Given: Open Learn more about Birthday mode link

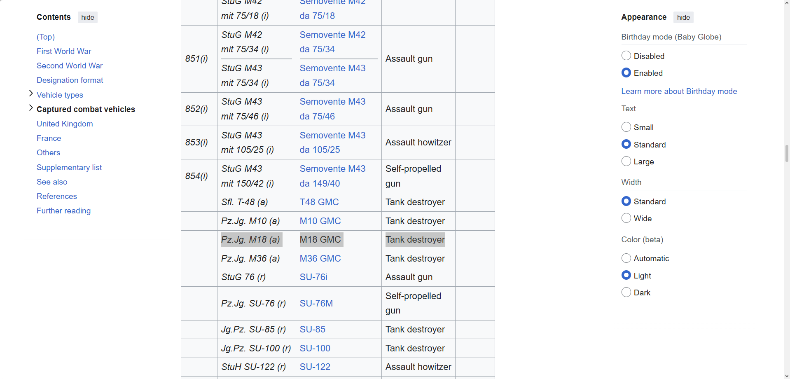Looking at the screenshot, I should [679, 91].
